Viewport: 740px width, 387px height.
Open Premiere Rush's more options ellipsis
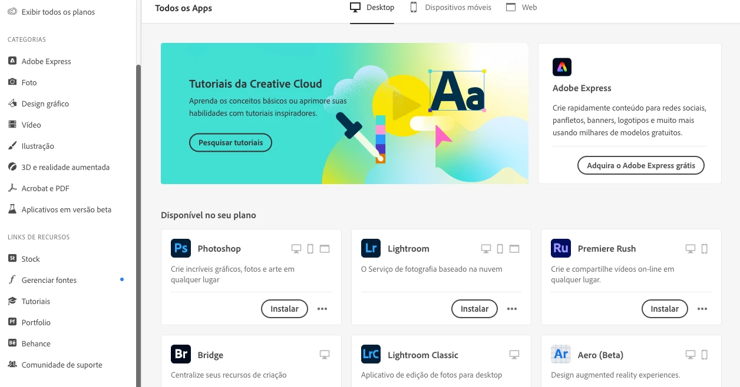pyautogui.click(x=702, y=309)
